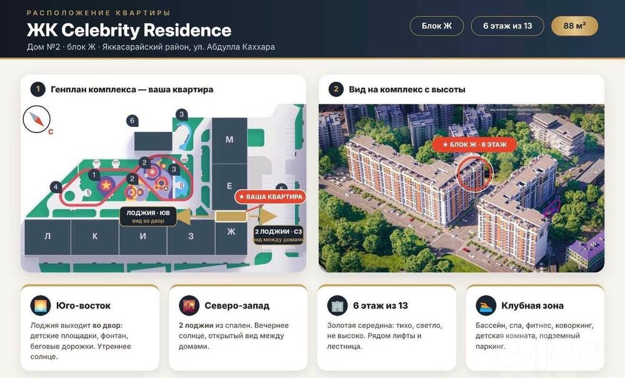Click the compass icon on the site plan
Screen dimensions: 625x378
[x=37, y=119]
